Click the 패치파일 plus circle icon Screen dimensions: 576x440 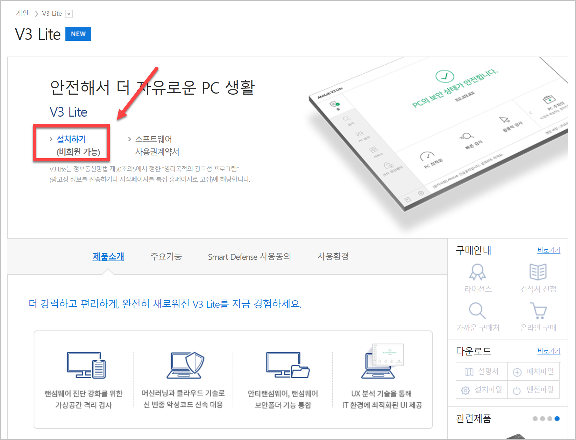coord(517,372)
